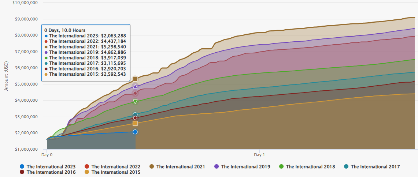Click the red diamond marker for International 2022
The image size is (418, 177).
(135, 93)
